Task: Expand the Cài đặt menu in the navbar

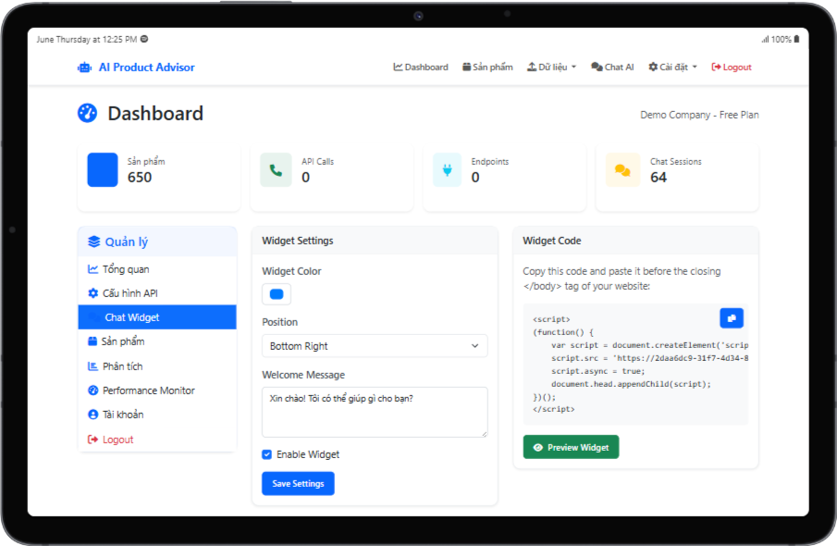Action: pos(672,68)
